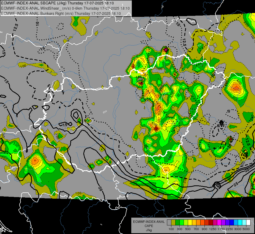Click the WindShear 0-6km title line
The height and width of the screenshot is (234, 255).
point(65,8)
